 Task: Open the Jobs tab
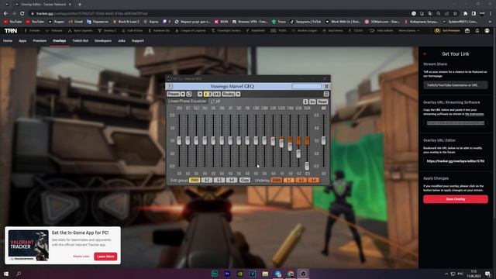pyautogui.click(x=122, y=41)
